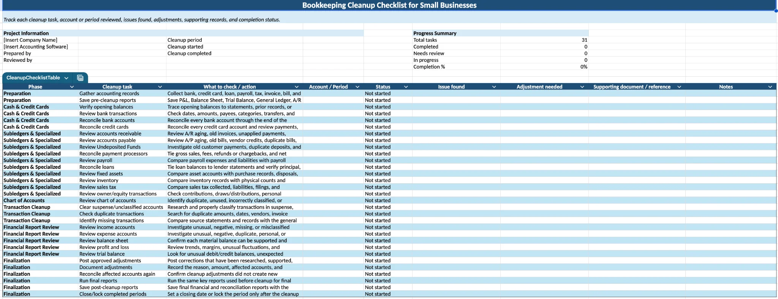This screenshot has width=778, height=299.
Task: Select the 'Tie gross sales, fees, refunds' action cell
Action: tap(234, 154)
